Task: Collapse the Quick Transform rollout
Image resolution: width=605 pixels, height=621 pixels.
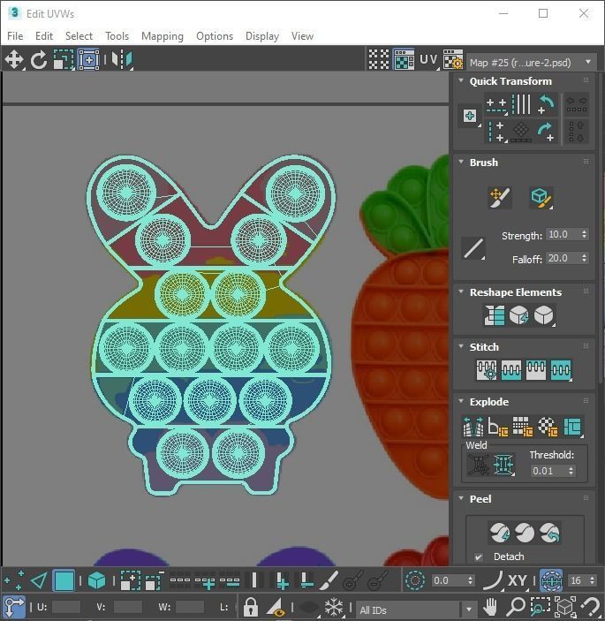Action: [461, 80]
